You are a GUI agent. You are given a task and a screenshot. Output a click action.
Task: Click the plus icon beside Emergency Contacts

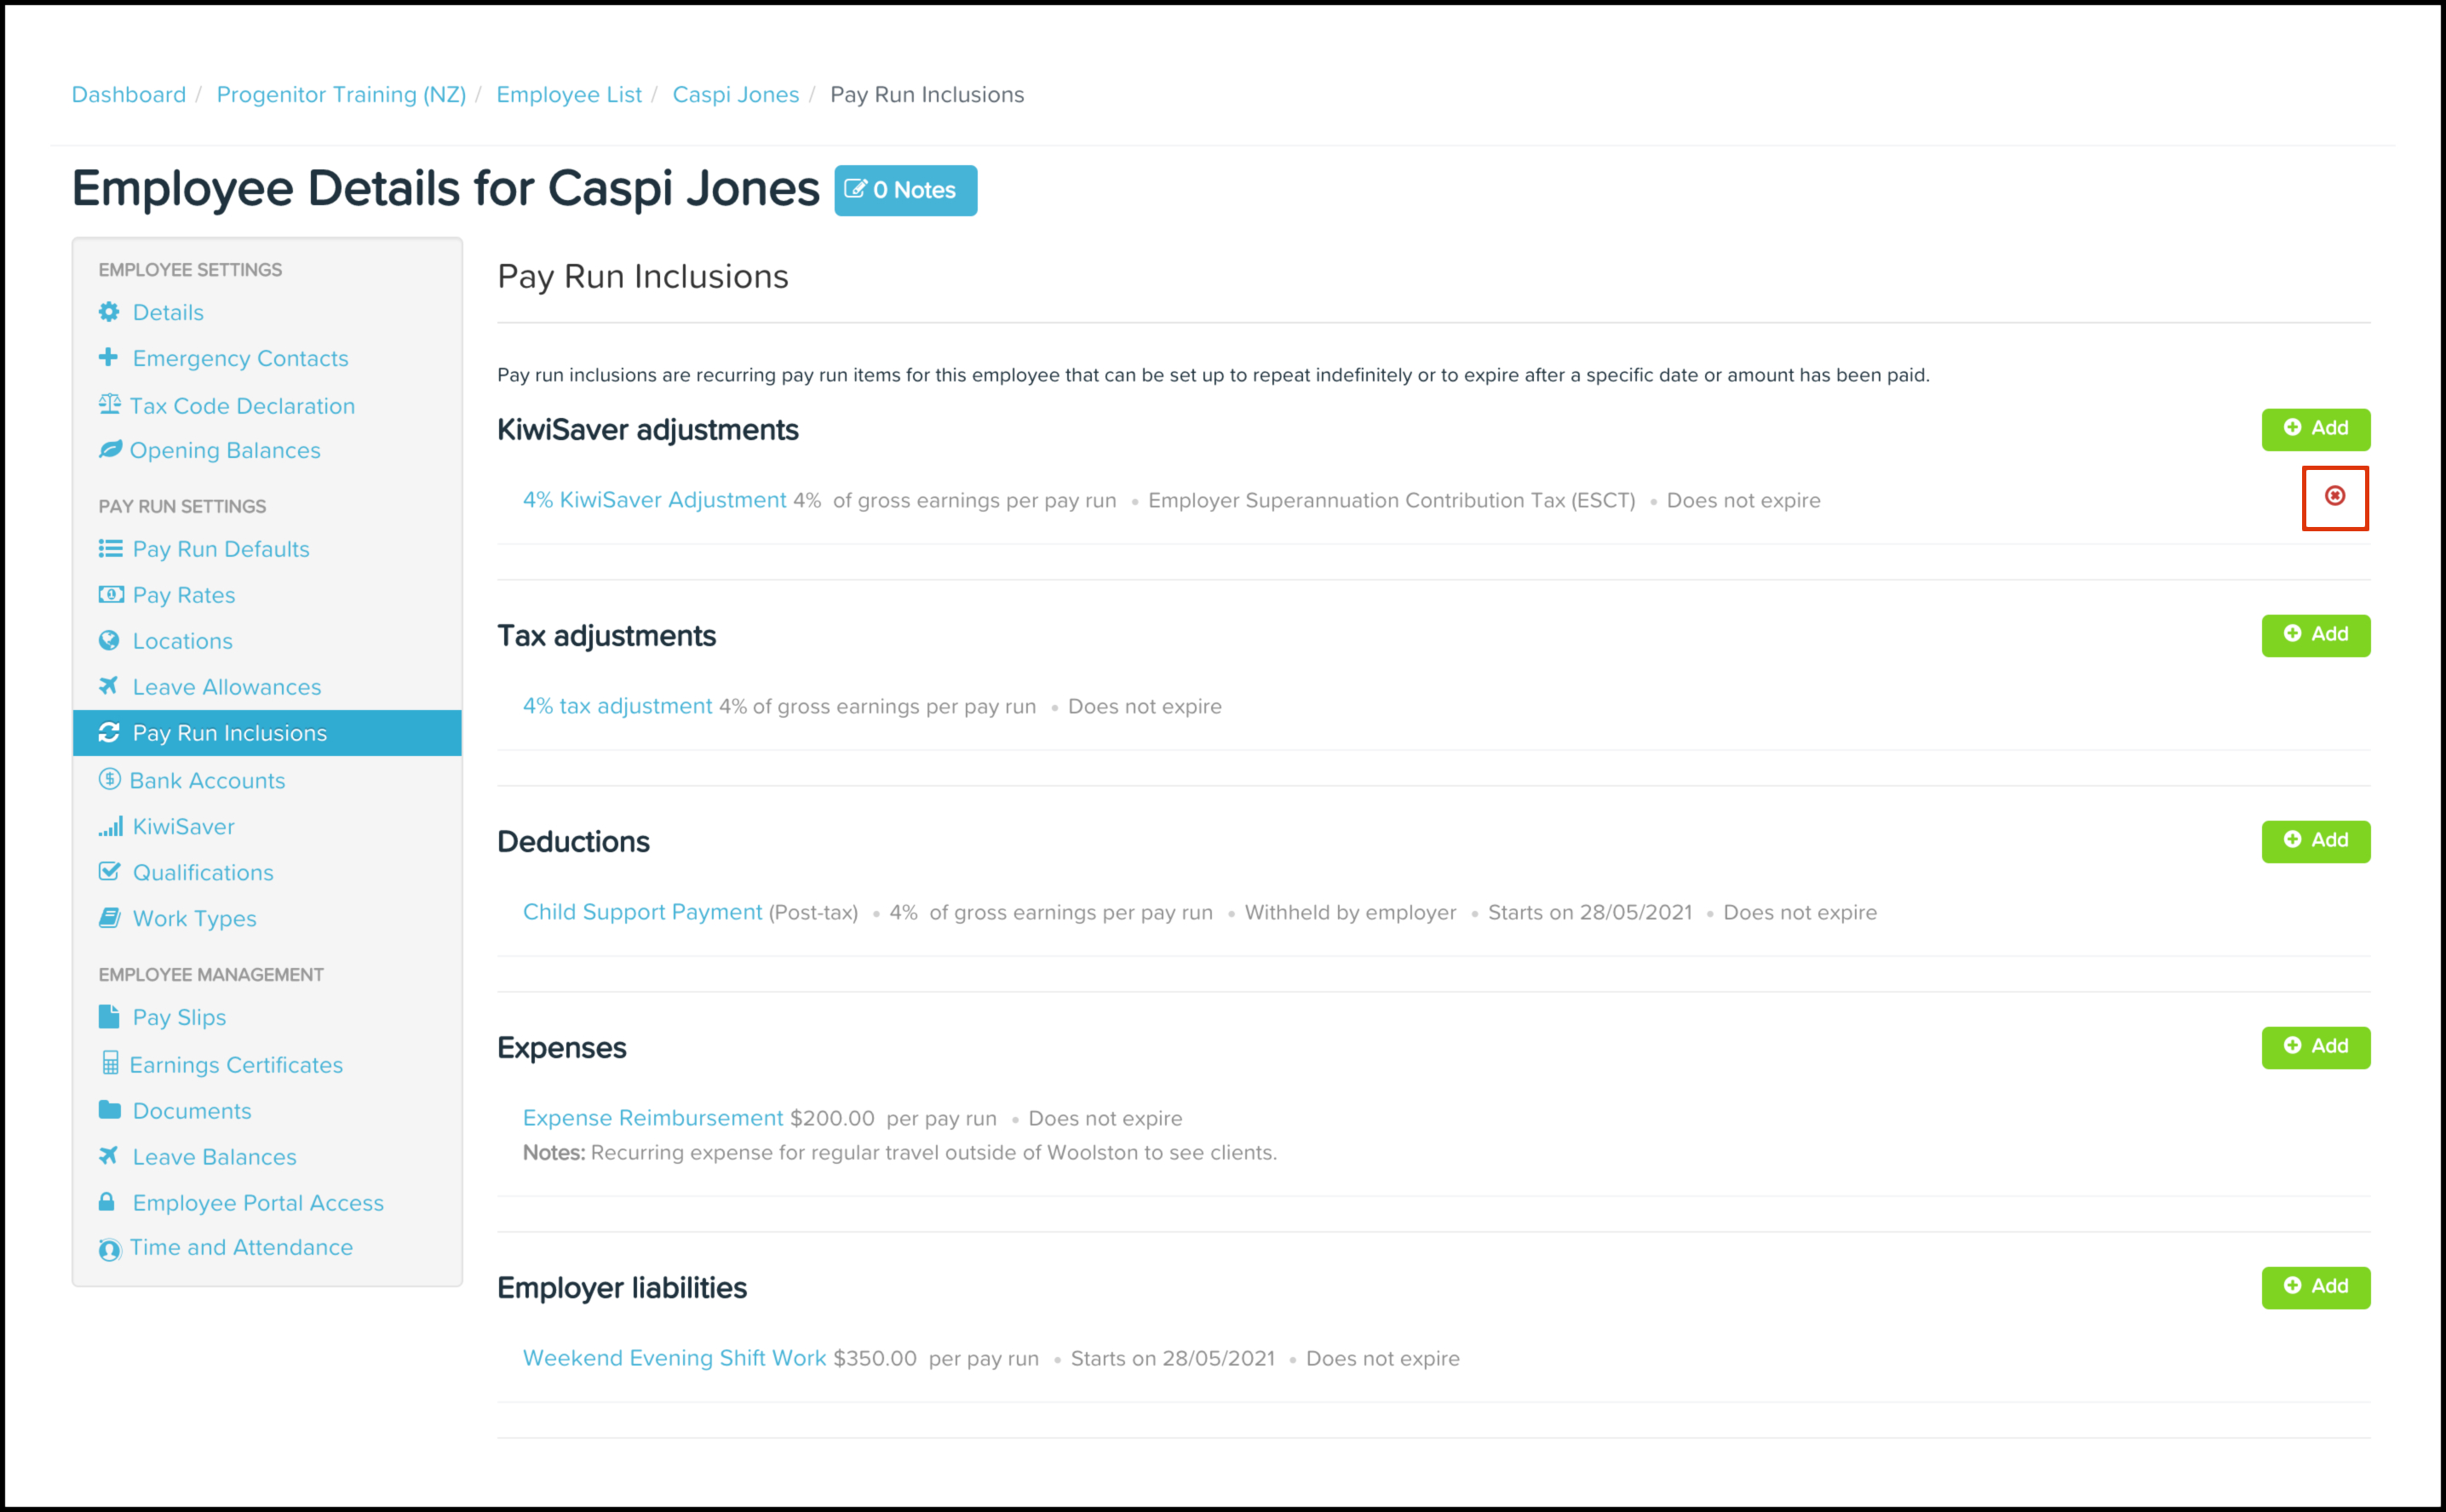pyautogui.click(x=108, y=357)
